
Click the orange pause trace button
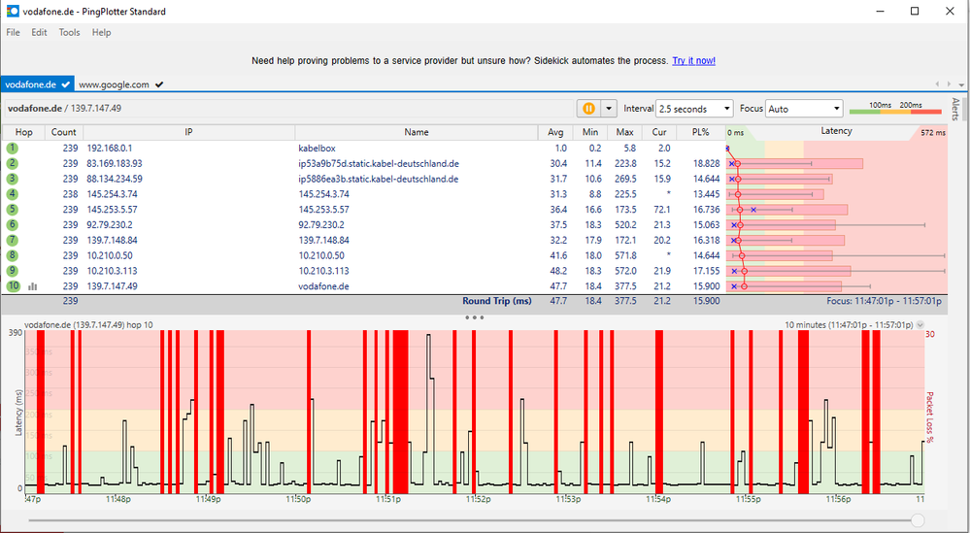(588, 108)
